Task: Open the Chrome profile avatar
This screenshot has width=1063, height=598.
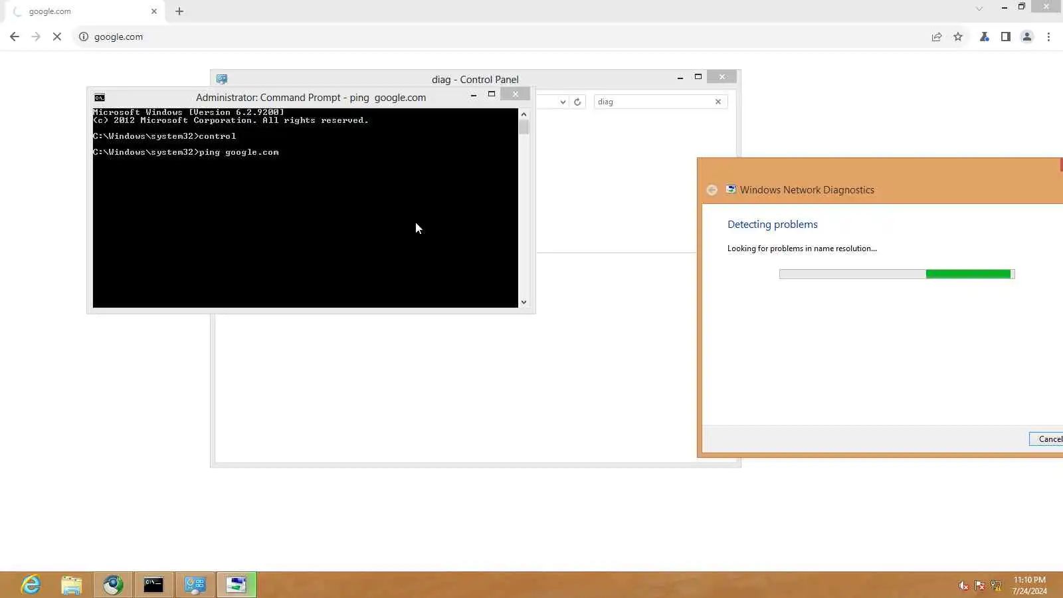Action: (x=1027, y=37)
